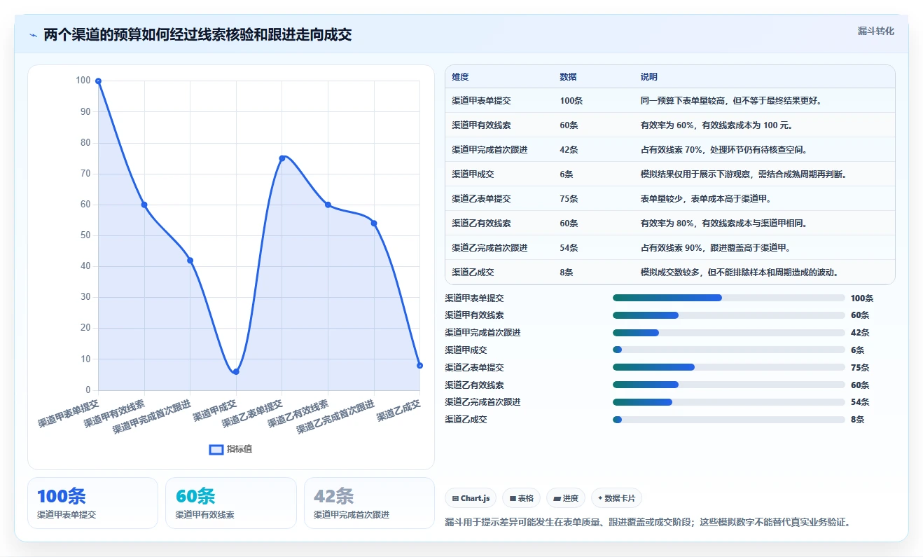Screen dimensions: 923x557
Task: Click the 渠道甲完成首次跟进 progress bar
Action: [x=729, y=333]
